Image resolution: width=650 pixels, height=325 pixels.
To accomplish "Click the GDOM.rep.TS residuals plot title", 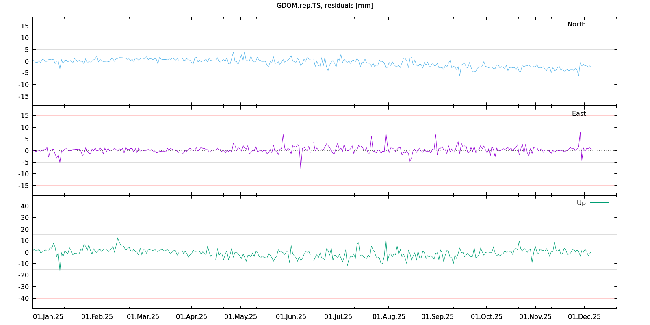I will point(325,6).
